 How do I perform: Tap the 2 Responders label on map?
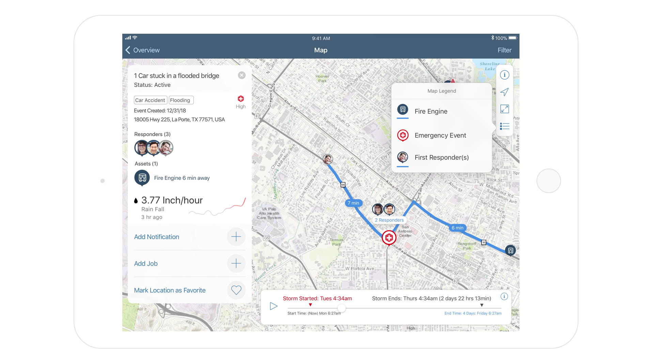[x=389, y=220]
